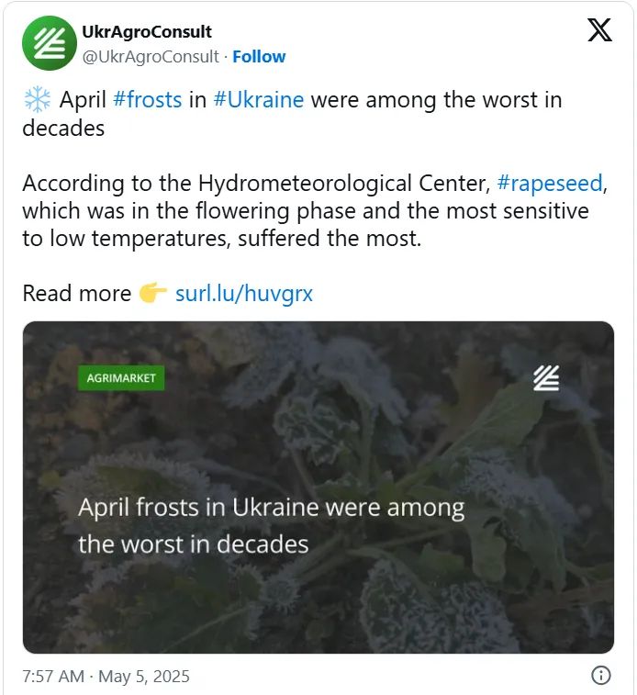
Task: Click the @UkrAgroConsult handle
Action: (151, 56)
